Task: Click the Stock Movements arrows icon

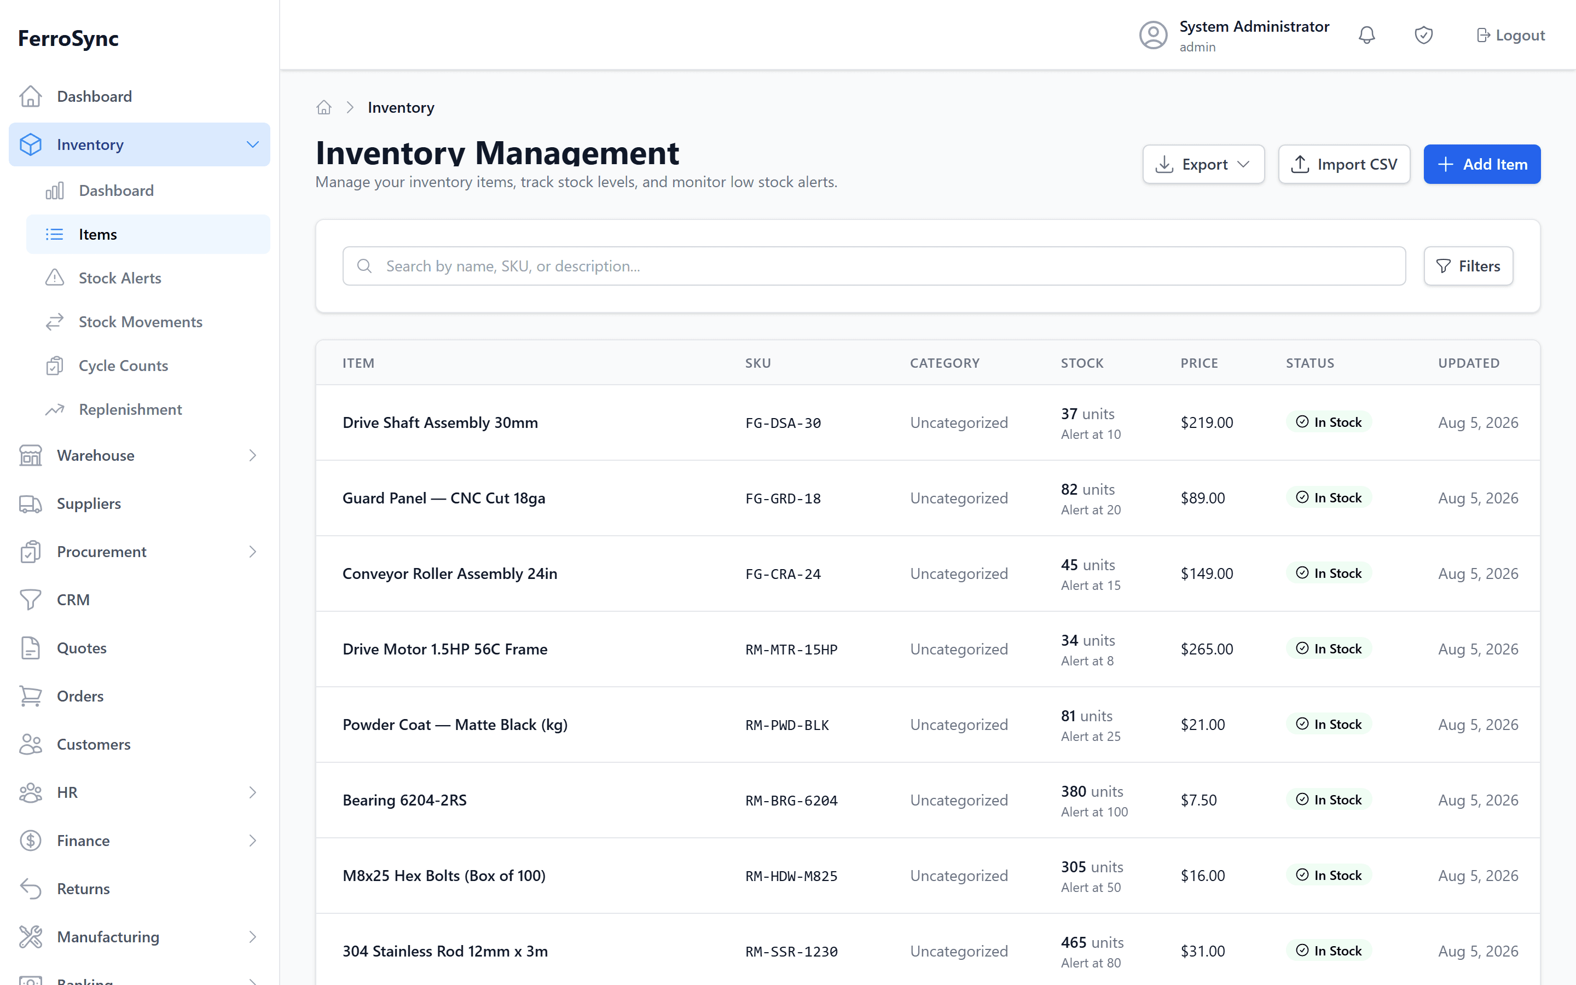Action: [x=55, y=322]
